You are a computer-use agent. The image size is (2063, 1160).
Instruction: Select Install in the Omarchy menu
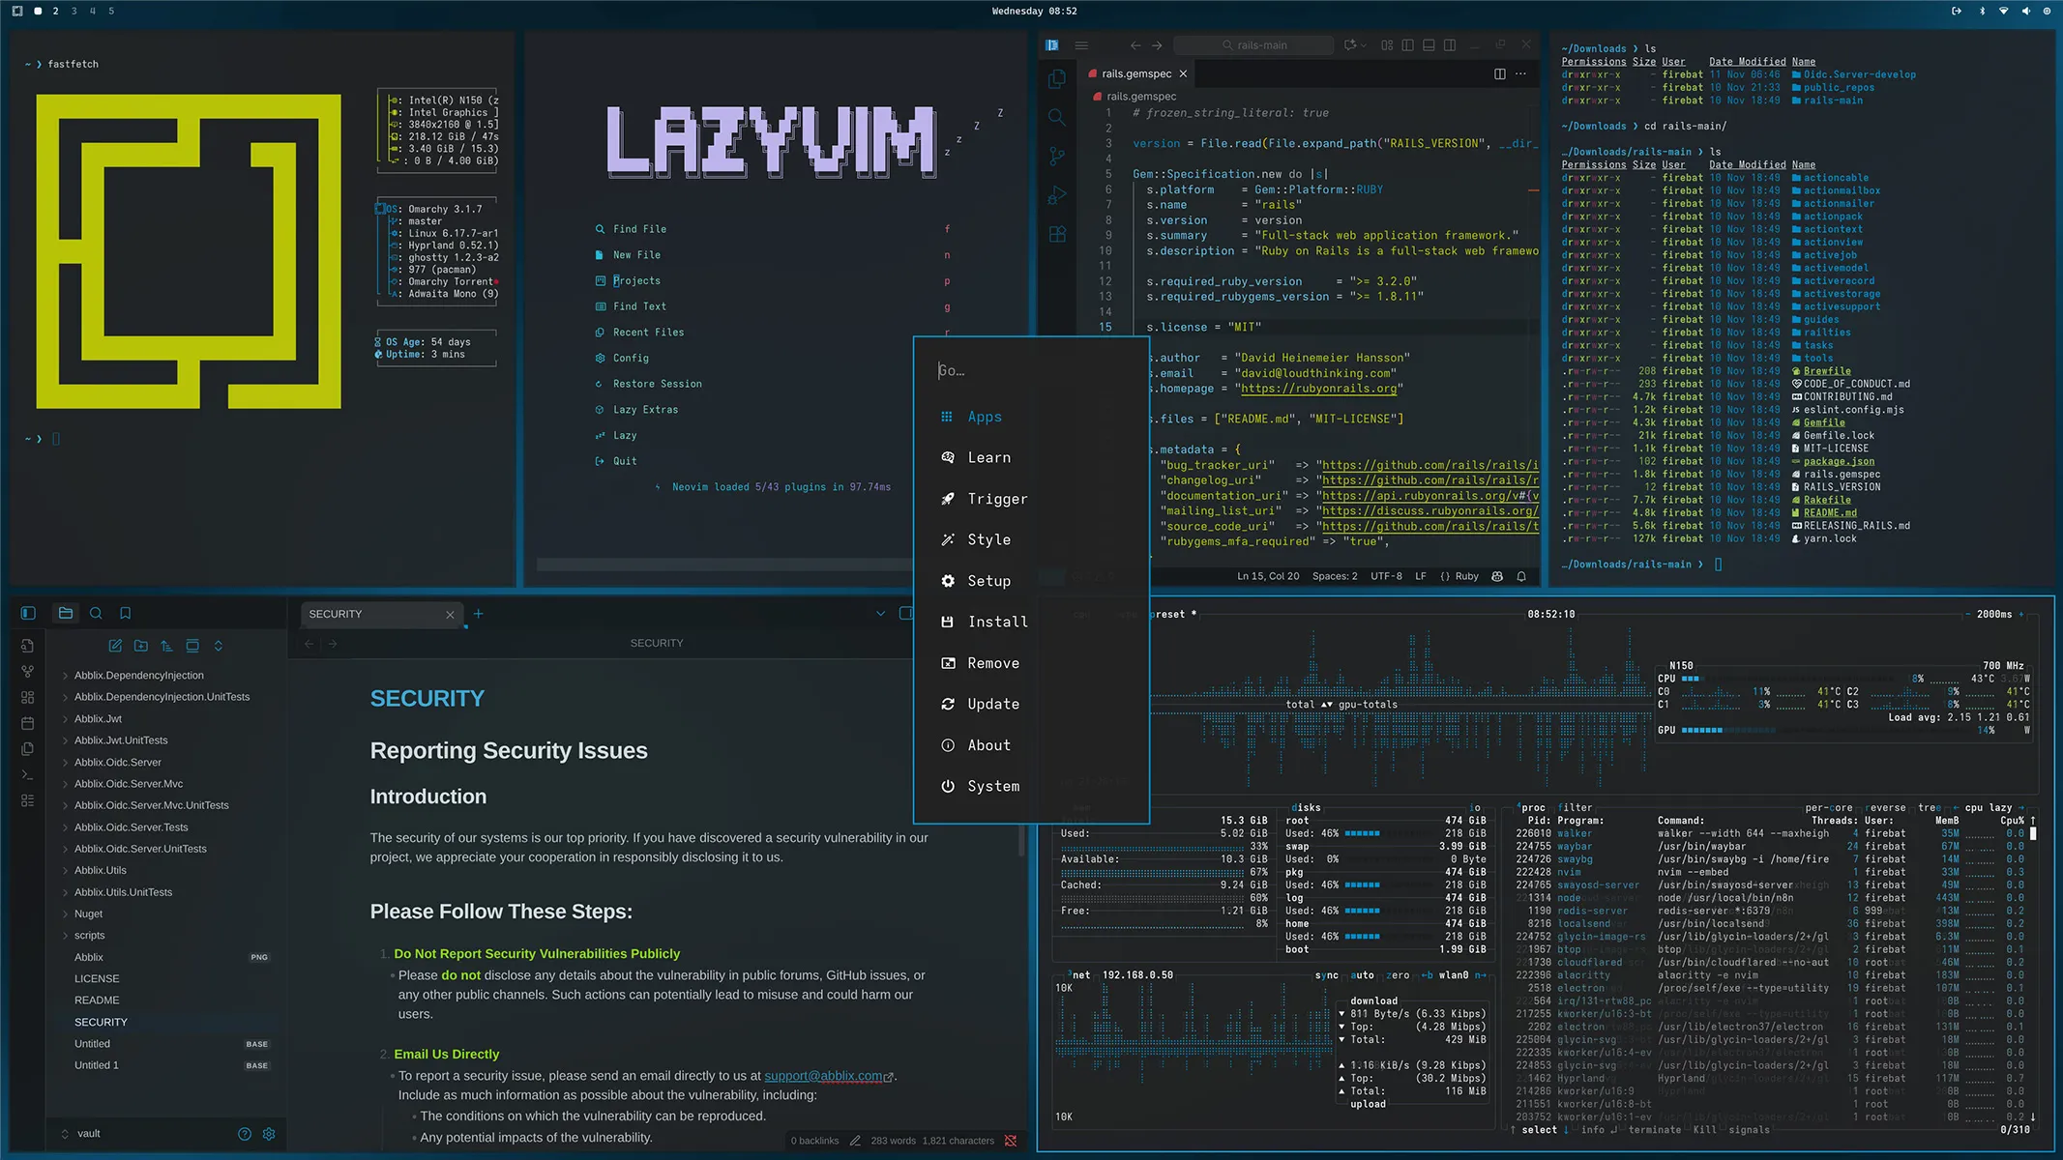click(997, 622)
